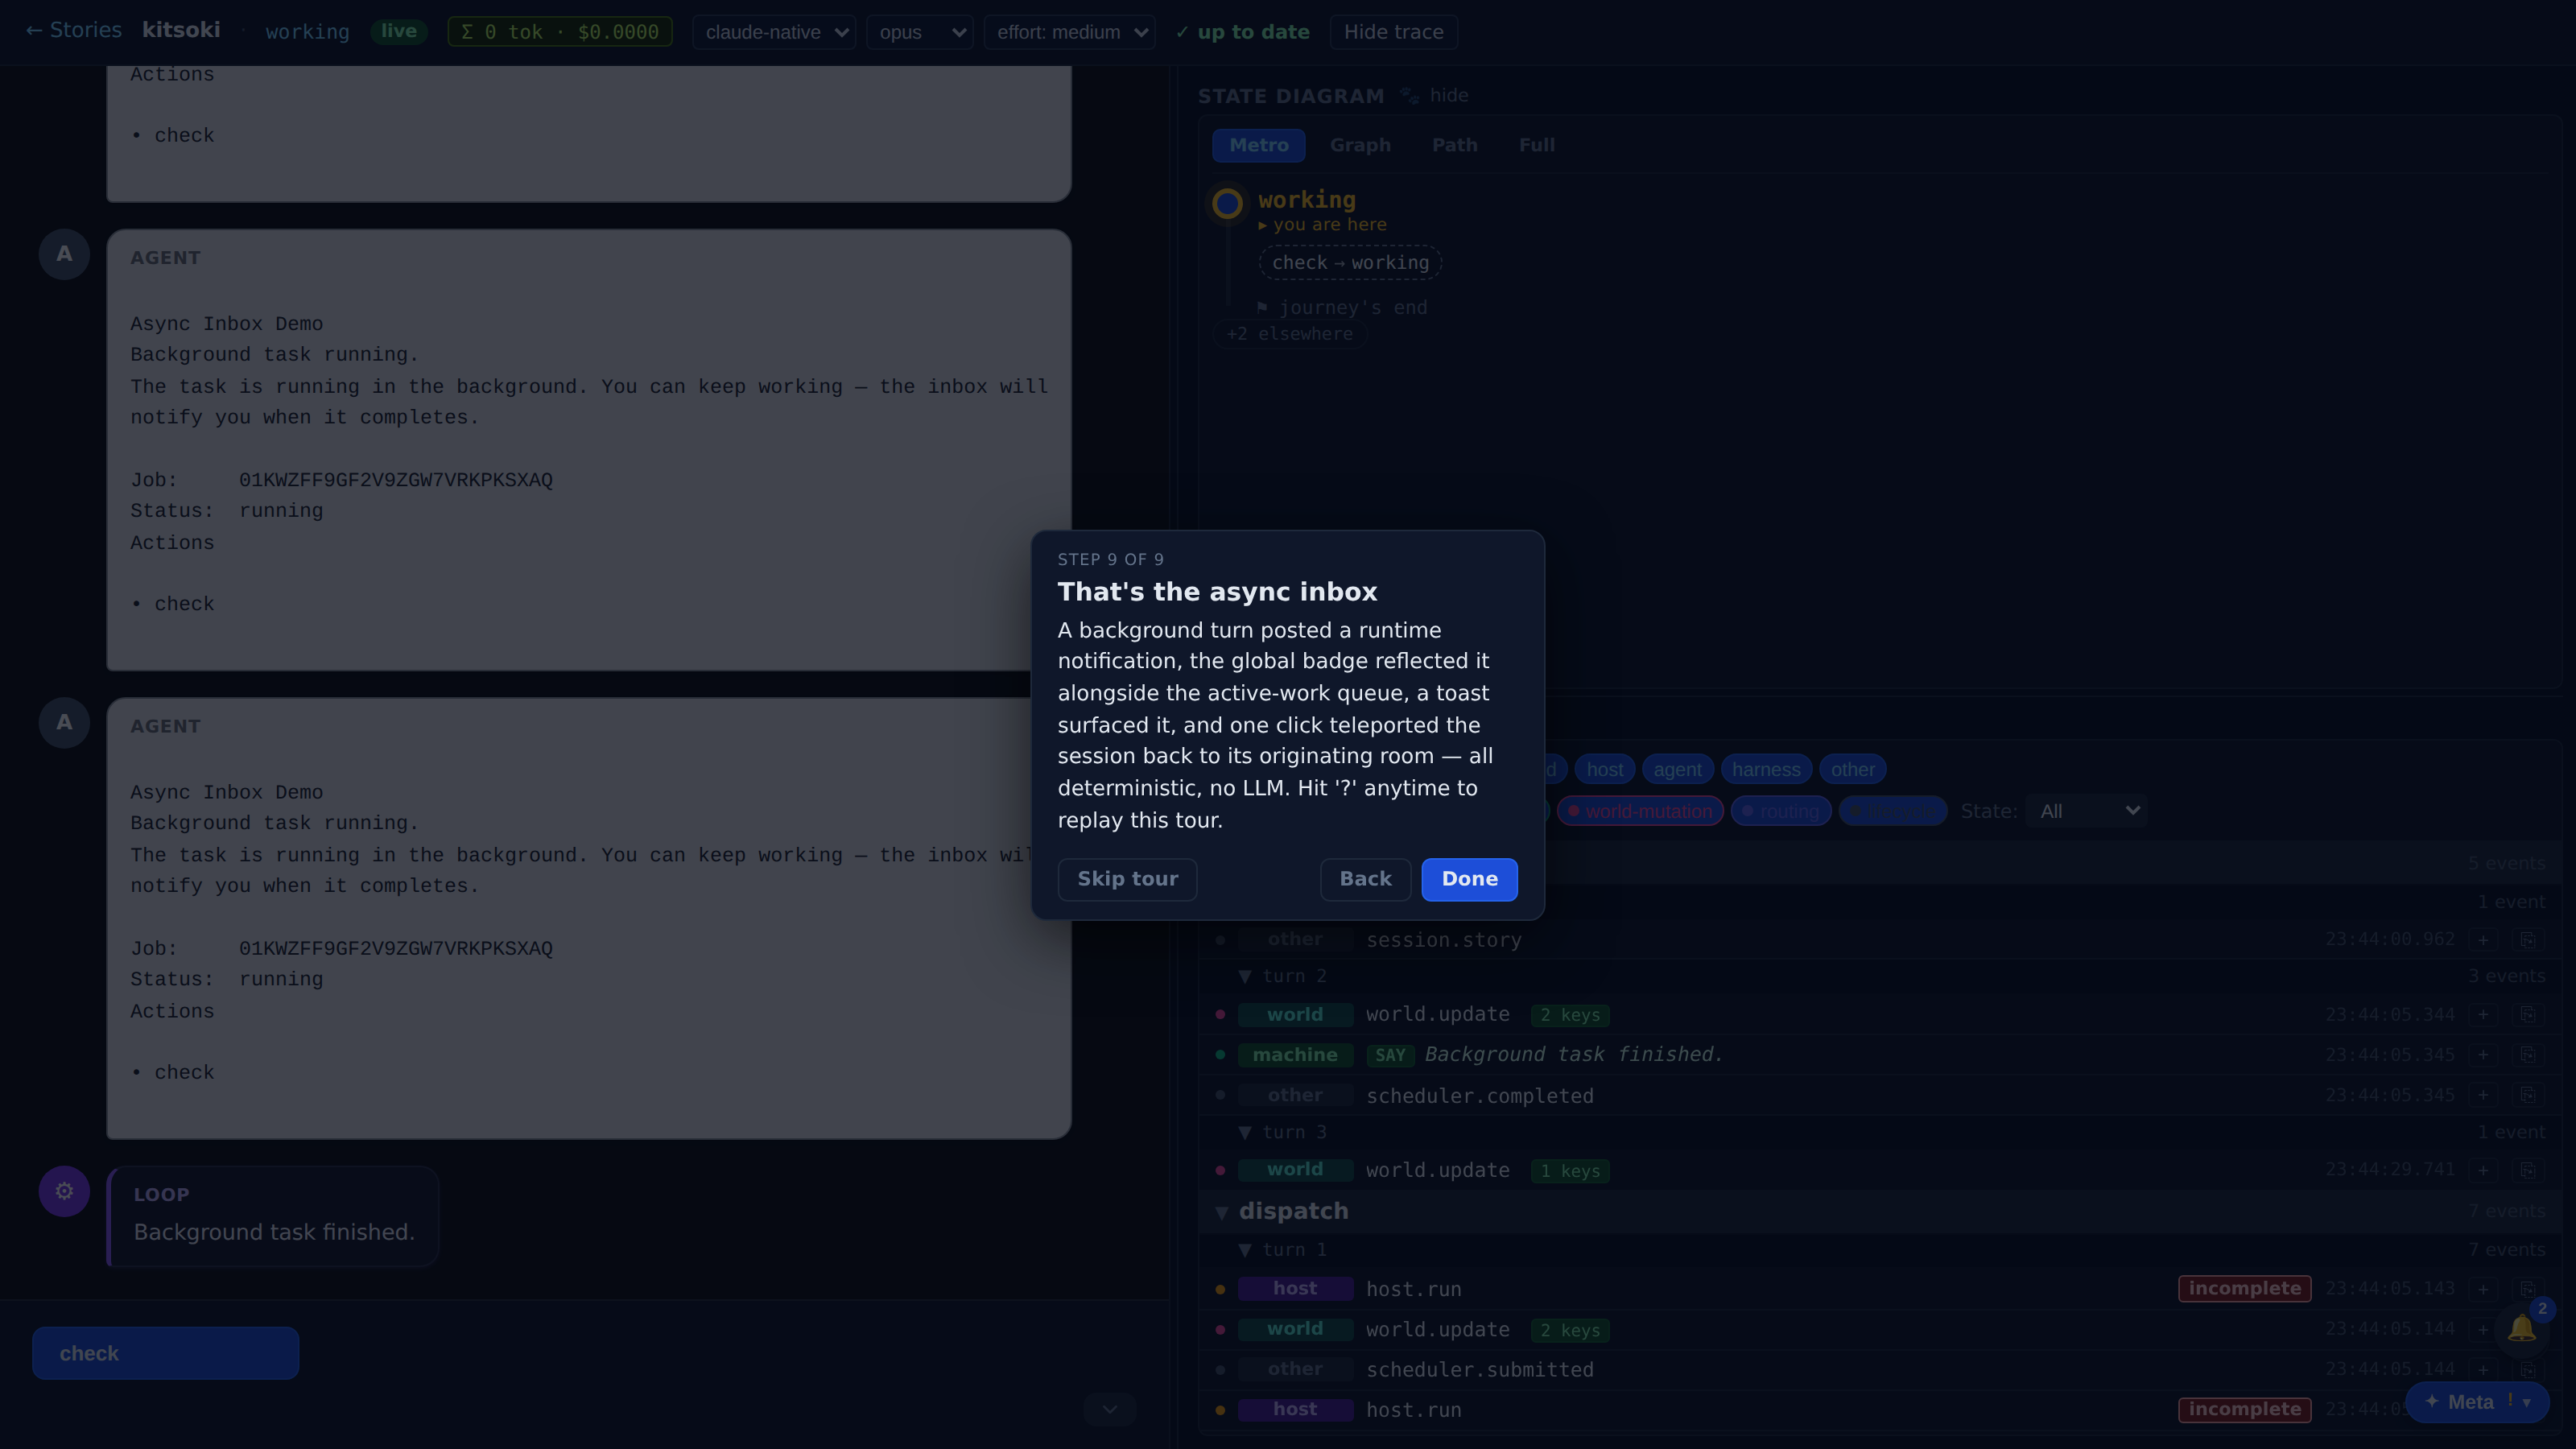Click the Hide trace button
The width and height of the screenshot is (2576, 1449).
coord(1393,32)
